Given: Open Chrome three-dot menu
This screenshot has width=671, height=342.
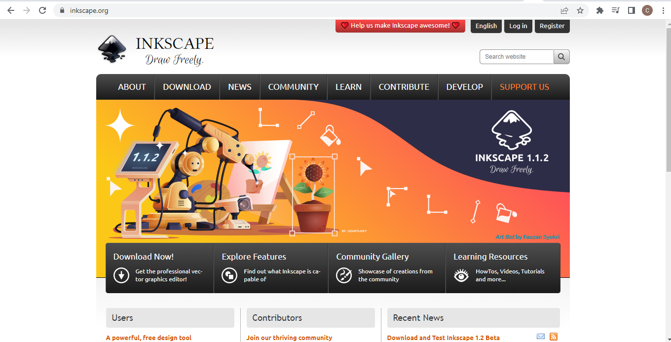Looking at the screenshot, I should [663, 10].
